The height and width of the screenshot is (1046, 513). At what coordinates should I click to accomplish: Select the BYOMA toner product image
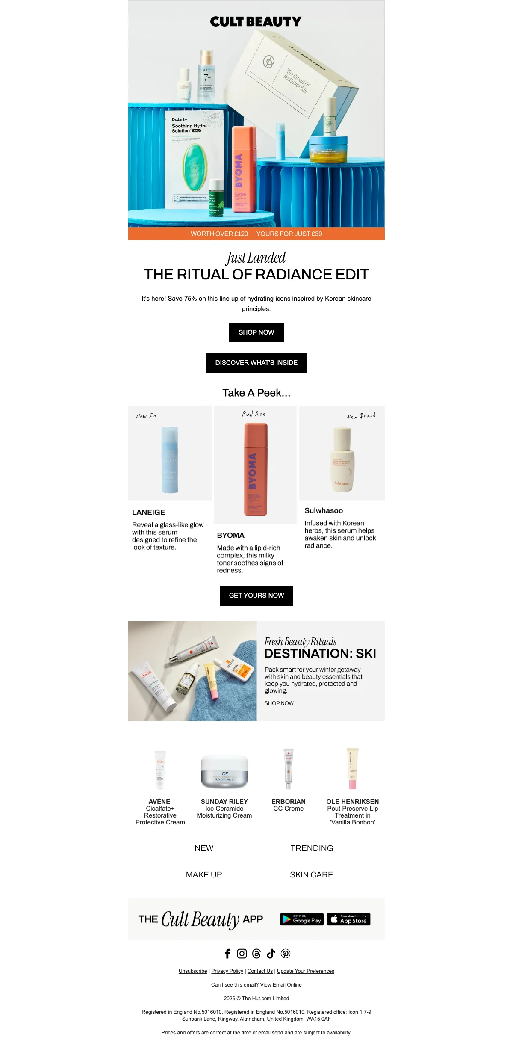[256, 465]
